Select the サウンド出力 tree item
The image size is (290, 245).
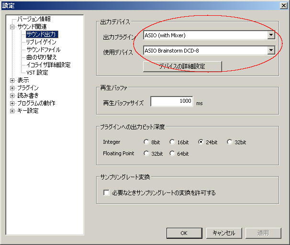42,34
